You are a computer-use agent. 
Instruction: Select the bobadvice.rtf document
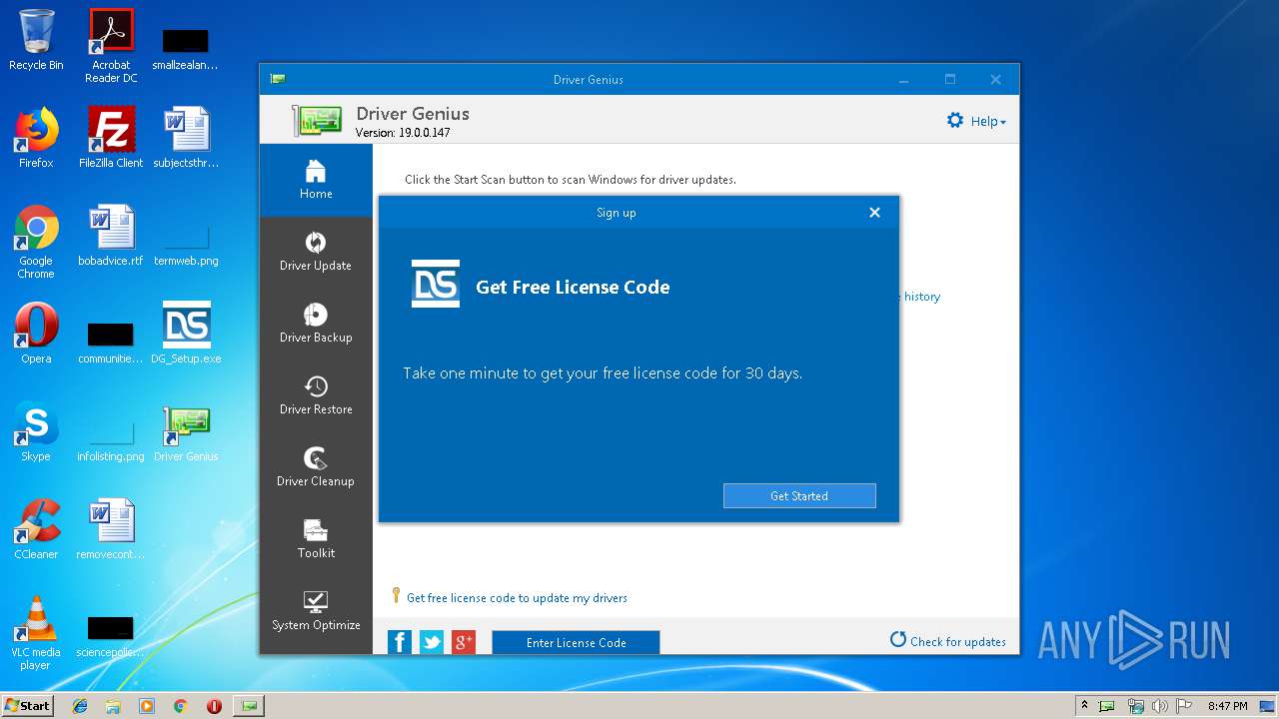tap(111, 236)
